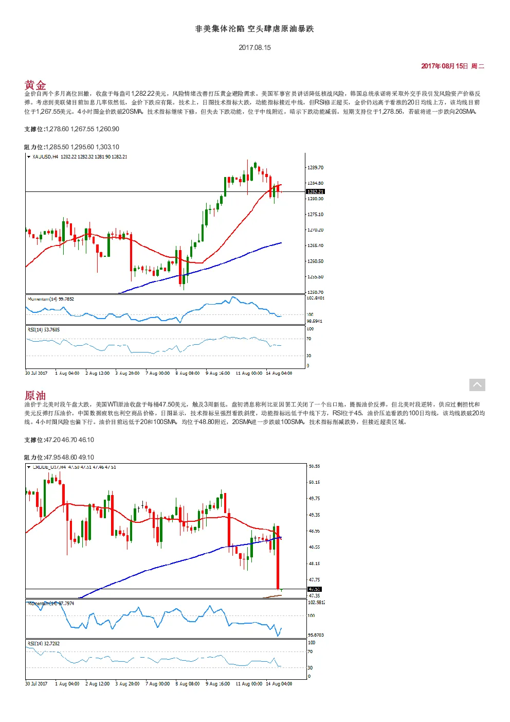Click the gold Momentum(14) 99.7852 label

pos(51,299)
